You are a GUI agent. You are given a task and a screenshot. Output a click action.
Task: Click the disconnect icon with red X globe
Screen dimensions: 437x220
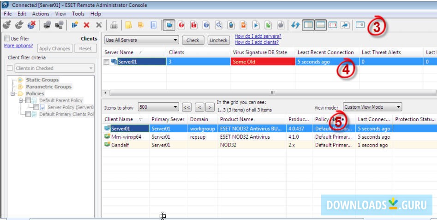point(31,25)
